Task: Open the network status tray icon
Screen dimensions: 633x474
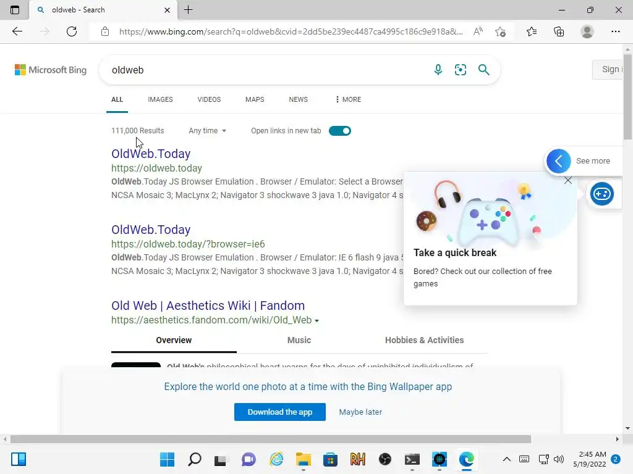Action: point(543,459)
